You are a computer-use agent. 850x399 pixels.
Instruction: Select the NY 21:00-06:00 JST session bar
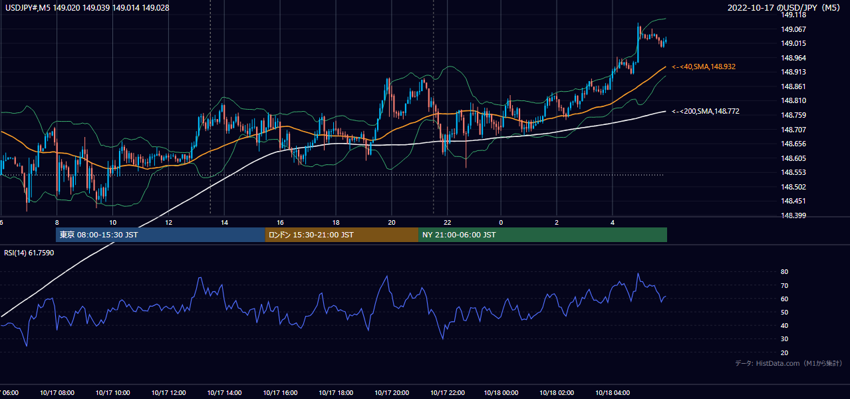[543, 235]
